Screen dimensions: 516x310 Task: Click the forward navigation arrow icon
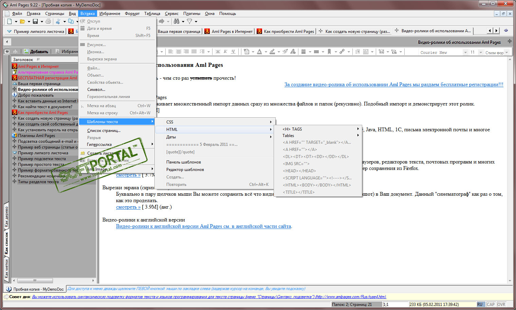pyautogui.click(x=162, y=21)
